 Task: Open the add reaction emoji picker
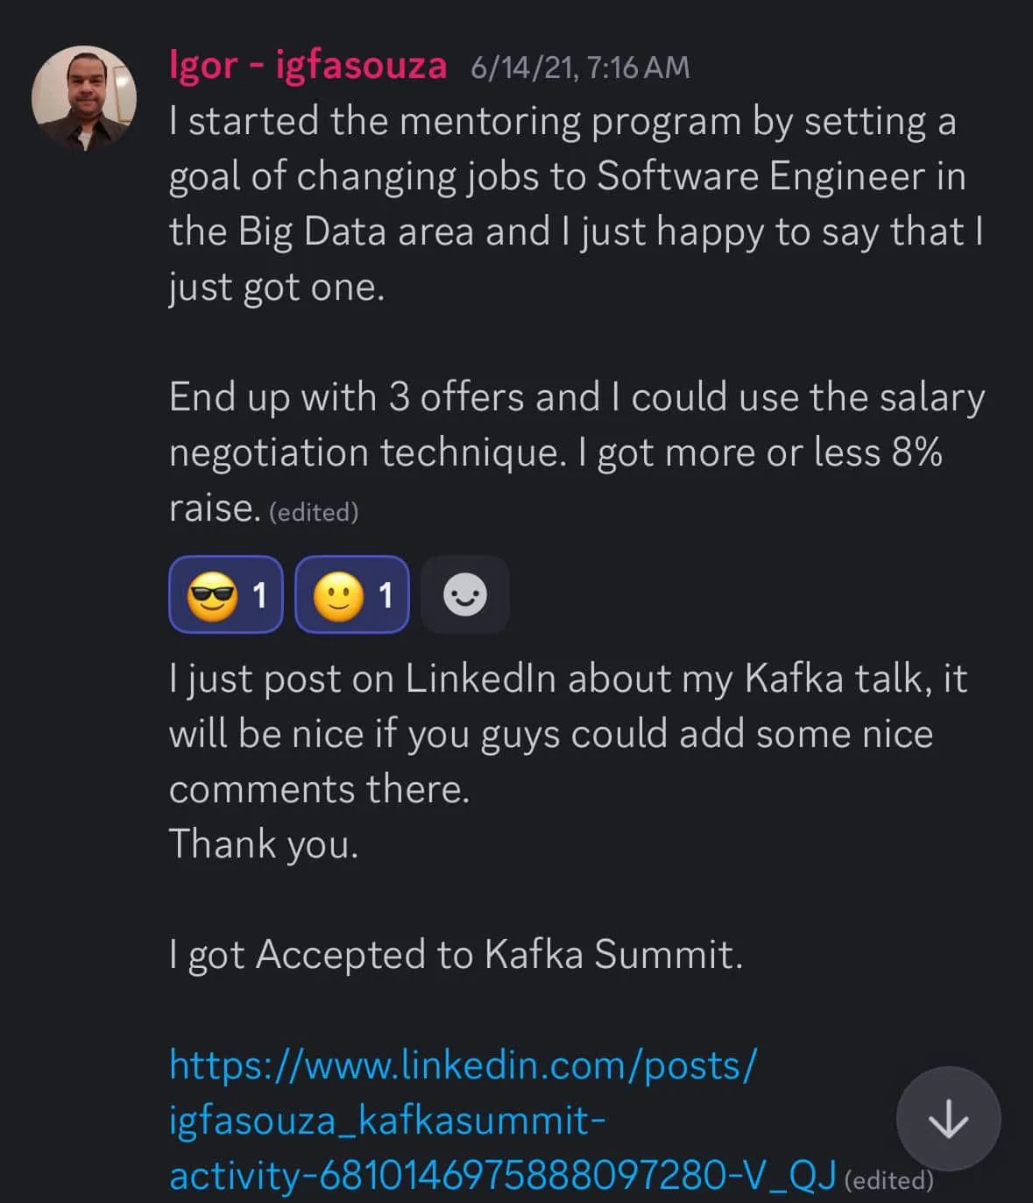[x=464, y=595]
